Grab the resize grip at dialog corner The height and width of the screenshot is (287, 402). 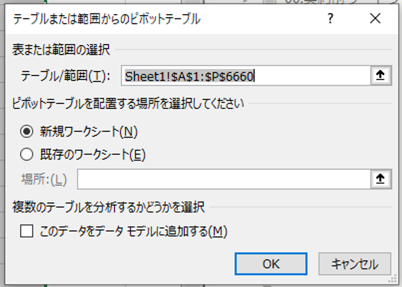tap(393, 280)
